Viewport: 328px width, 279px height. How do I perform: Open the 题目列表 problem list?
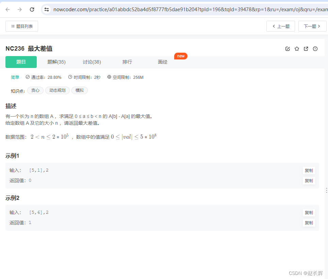pyautogui.click(x=22, y=26)
